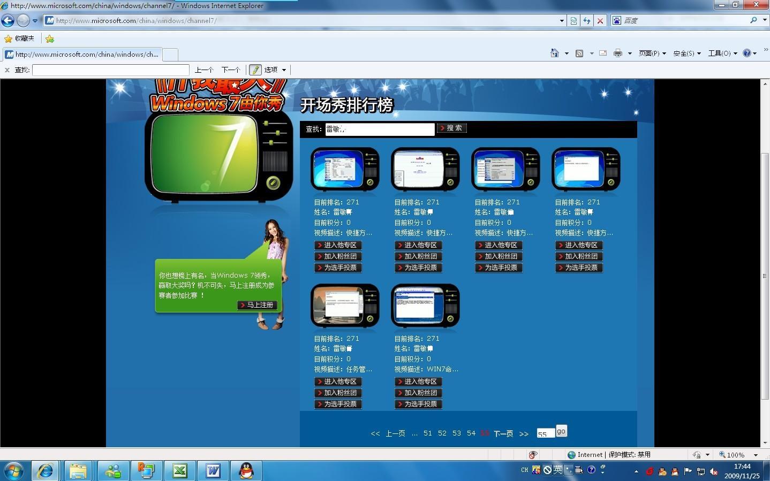Stop loading the page

pyautogui.click(x=600, y=20)
